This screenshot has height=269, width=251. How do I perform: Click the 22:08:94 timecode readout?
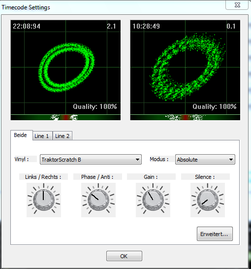tap(27, 26)
